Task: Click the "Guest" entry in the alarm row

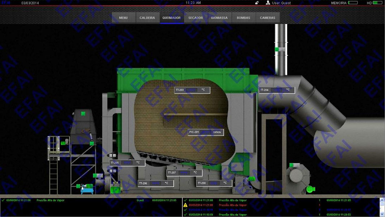Action: [x=140, y=200]
